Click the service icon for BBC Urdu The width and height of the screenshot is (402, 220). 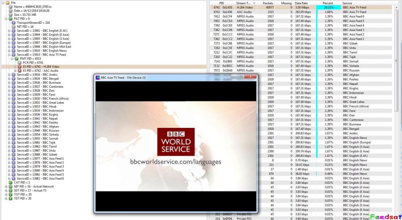14,150
